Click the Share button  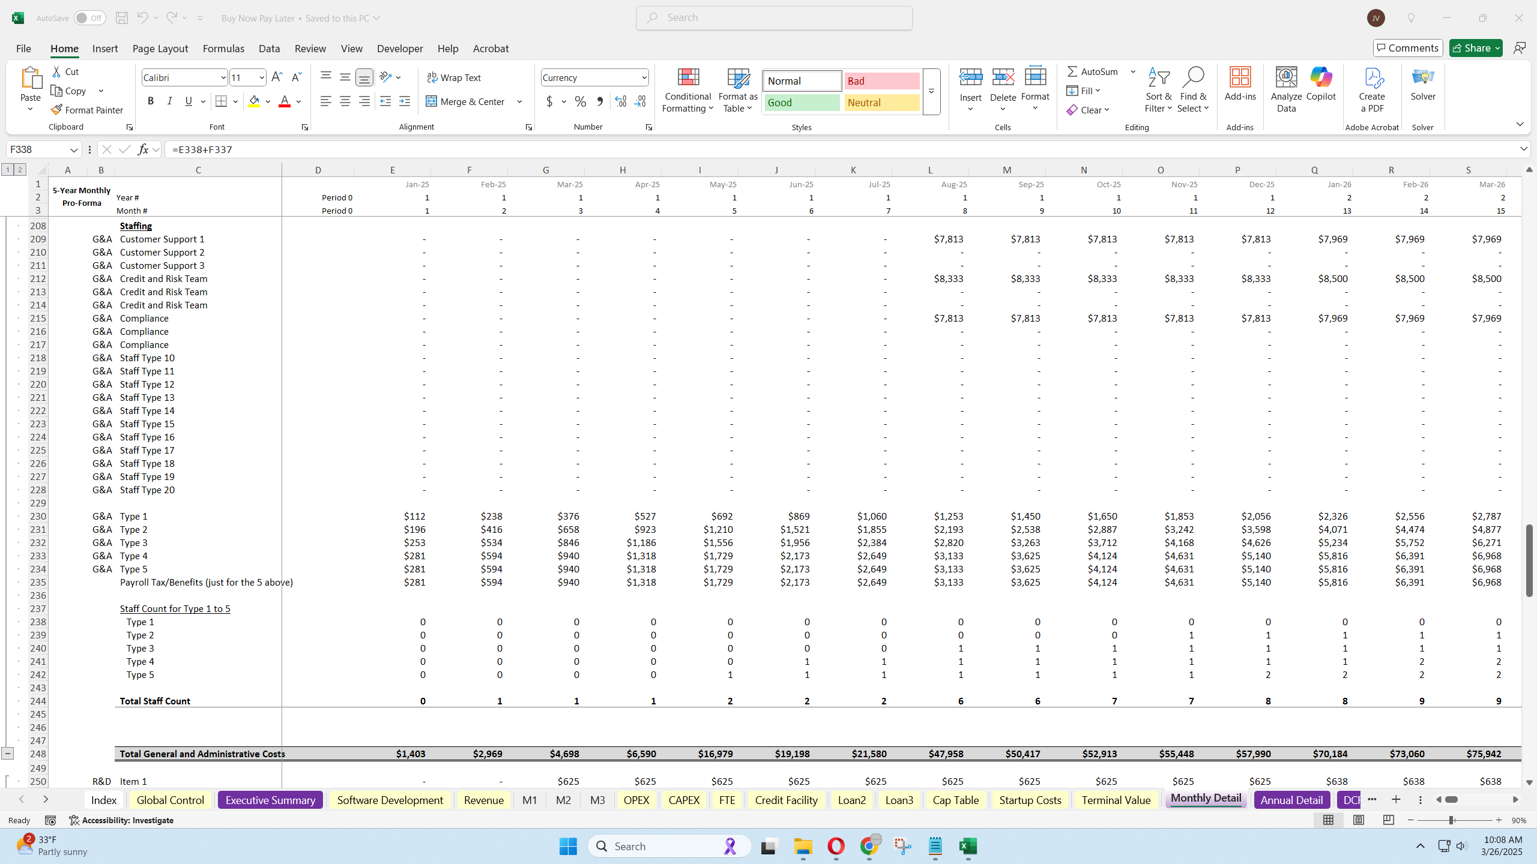pyautogui.click(x=1475, y=47)
